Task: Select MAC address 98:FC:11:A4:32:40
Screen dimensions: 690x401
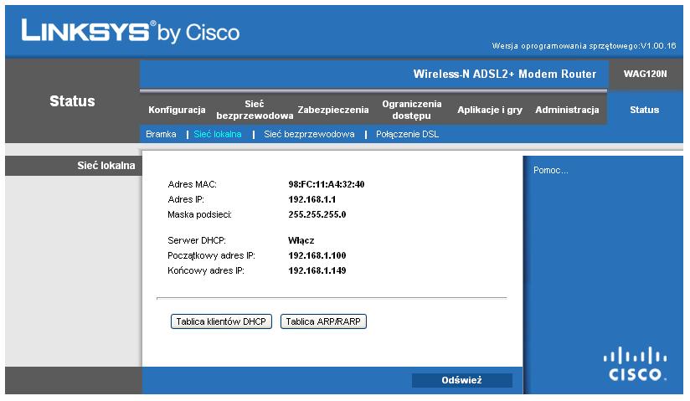Action: (x=326, y=184)
